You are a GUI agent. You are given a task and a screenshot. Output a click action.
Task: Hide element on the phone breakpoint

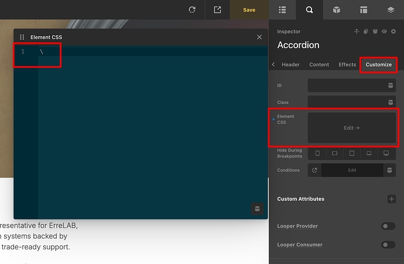pos(317,153)
